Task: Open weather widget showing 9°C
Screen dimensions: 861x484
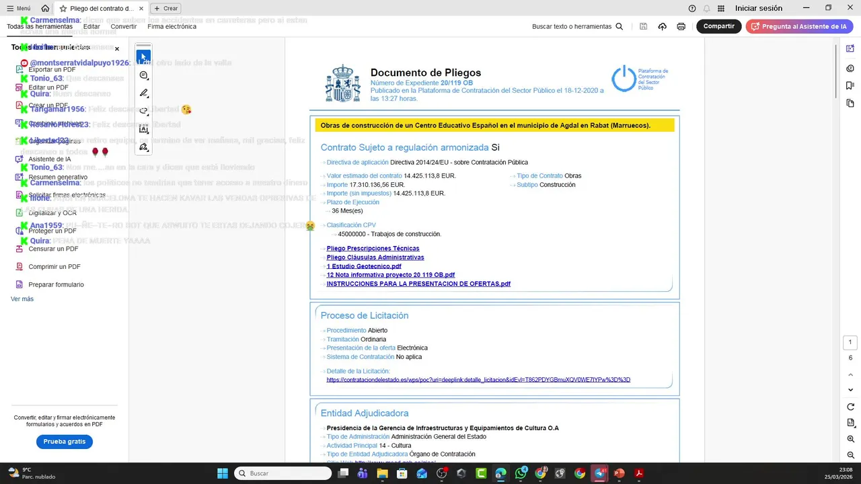Action: pos(30,473)
